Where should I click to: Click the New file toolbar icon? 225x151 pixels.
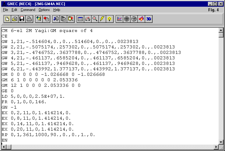tap(7, 19)
